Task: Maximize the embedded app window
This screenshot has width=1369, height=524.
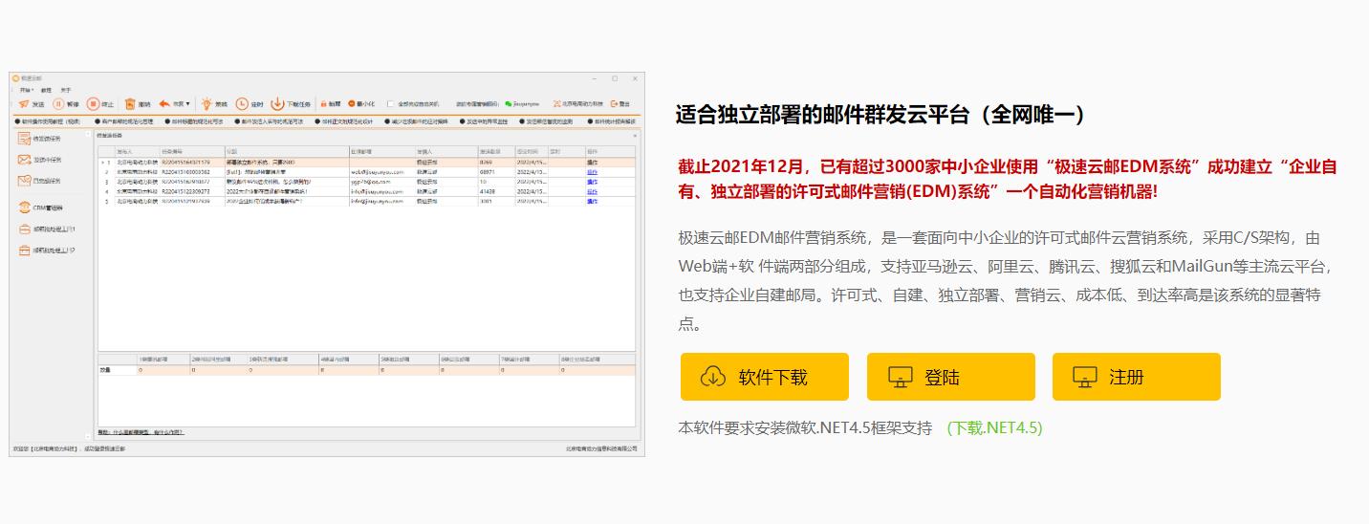Action: (614, 78)
